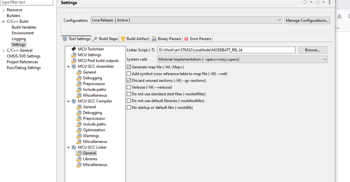This screenshot has width=350, height=182.
Task: Click the back navigation arrow icon
Action: (x=305, y=2)
